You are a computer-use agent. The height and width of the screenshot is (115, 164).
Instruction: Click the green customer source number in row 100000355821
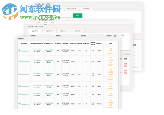[x=49, y=74]
